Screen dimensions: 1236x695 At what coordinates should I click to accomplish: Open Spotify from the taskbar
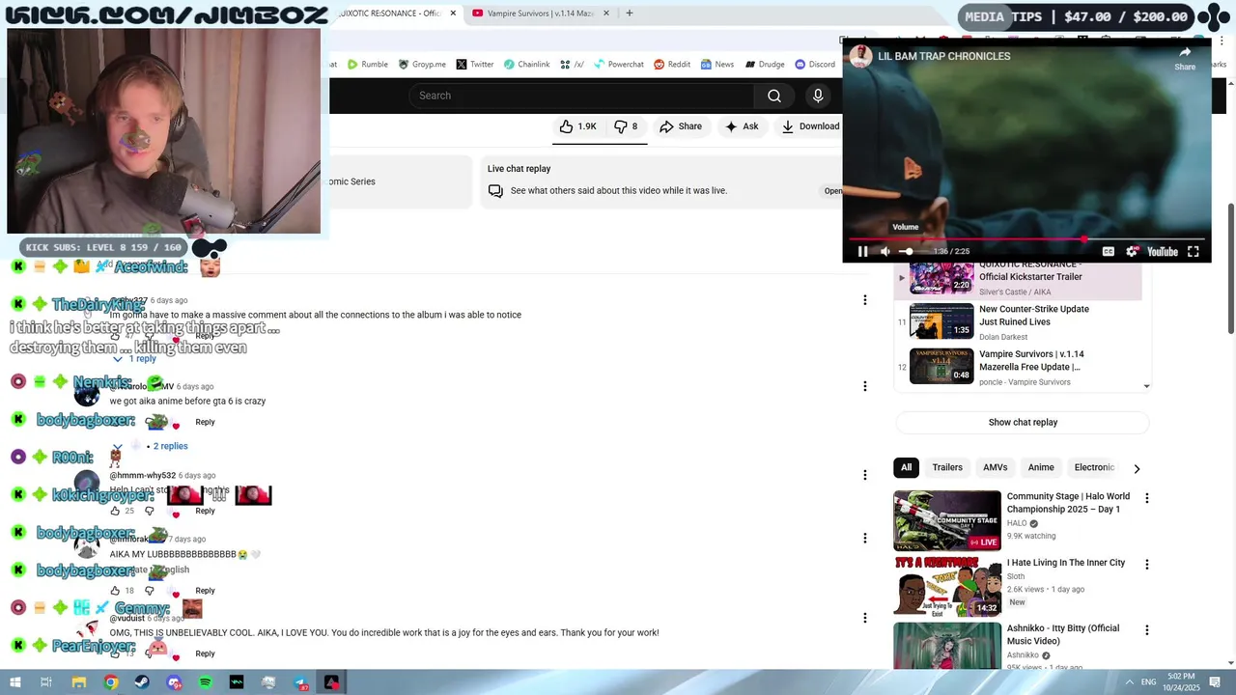pos(205,682)
